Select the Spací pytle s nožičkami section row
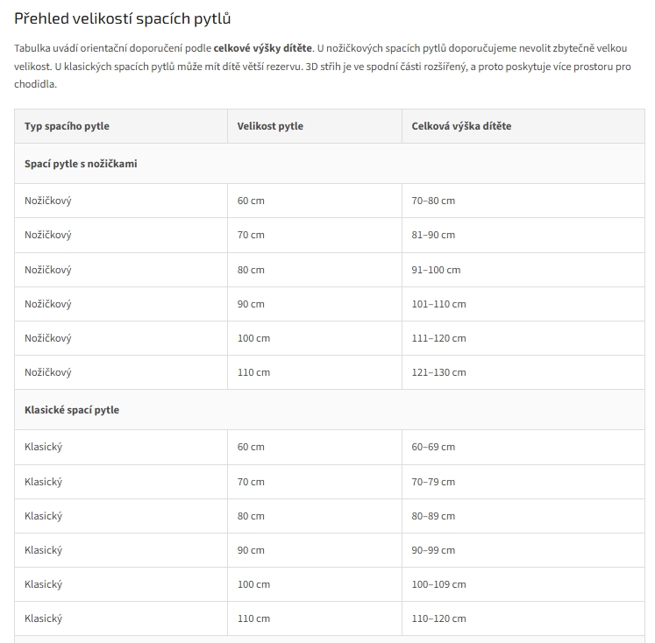Viewport: 655px width, 643px height. click(330, 164)
